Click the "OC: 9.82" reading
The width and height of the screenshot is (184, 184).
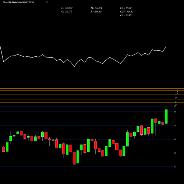[x=126, y=8]
